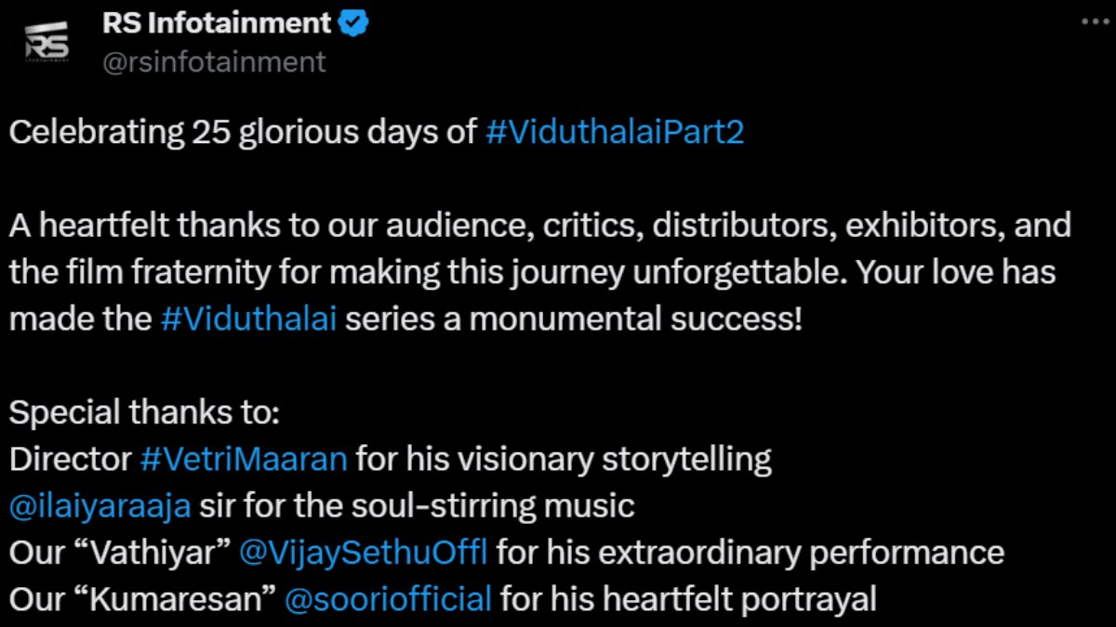1116x627 pixels.
Task: Open the #Viduthalai series hashtag
Action: (x=249, y=319)
